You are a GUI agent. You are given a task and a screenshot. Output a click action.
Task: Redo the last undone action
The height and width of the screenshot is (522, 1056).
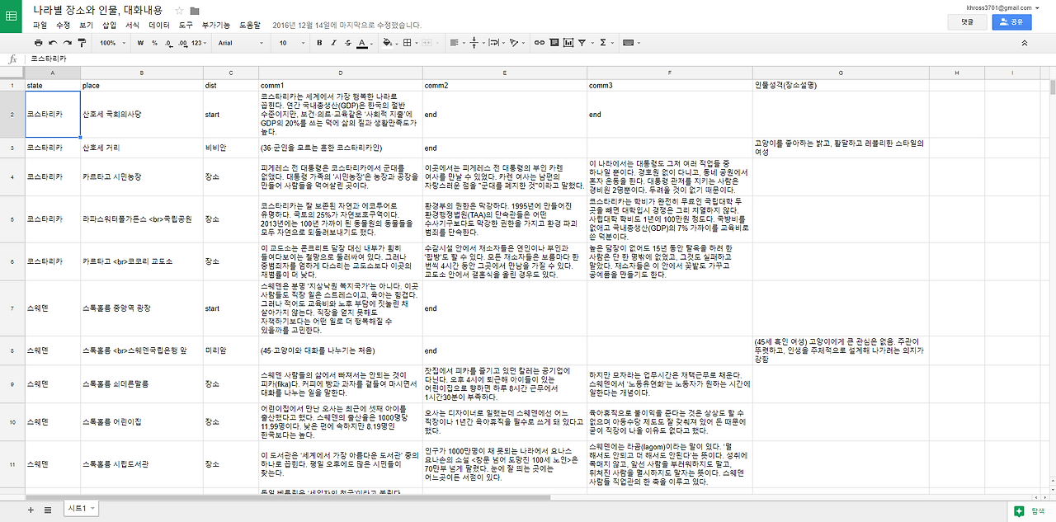67,42
